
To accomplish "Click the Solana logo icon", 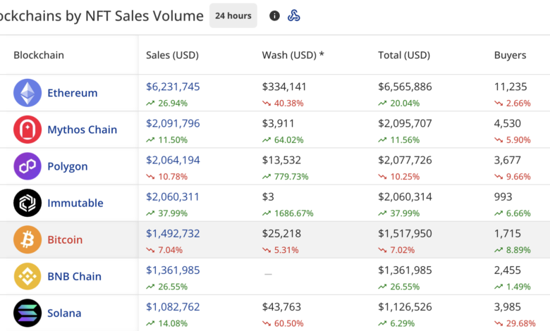I will click(x=28, y=313).
